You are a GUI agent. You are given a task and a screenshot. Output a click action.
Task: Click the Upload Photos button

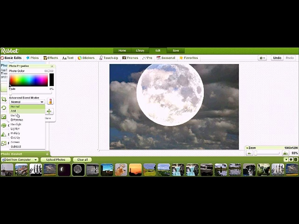pyautogui.click(x=56, y=160)
